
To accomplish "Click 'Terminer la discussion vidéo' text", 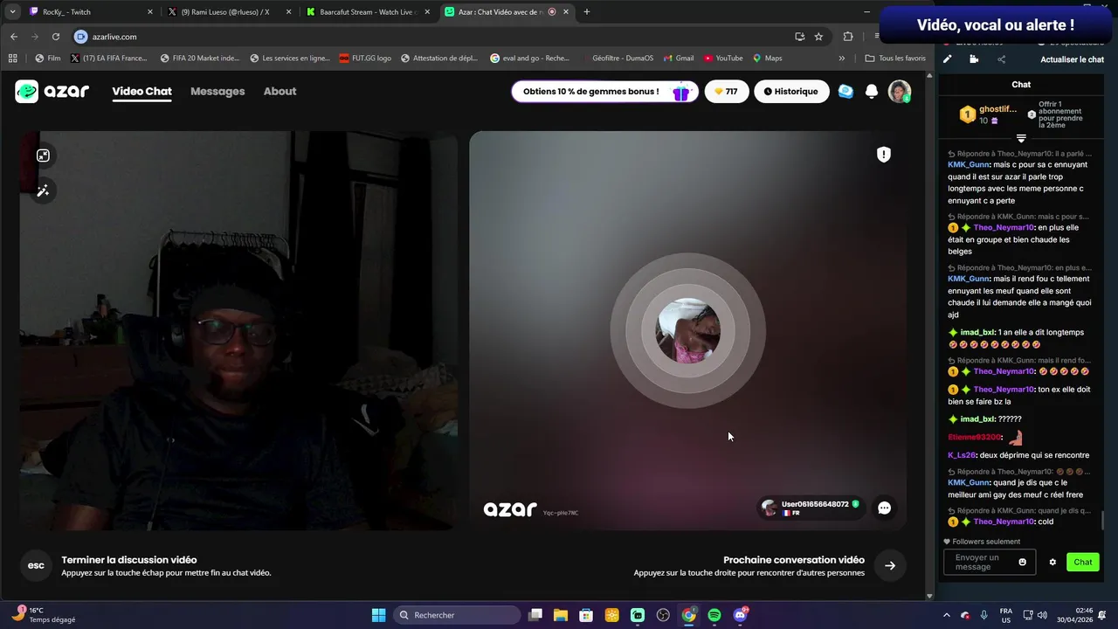I will (x=129, y=560).
